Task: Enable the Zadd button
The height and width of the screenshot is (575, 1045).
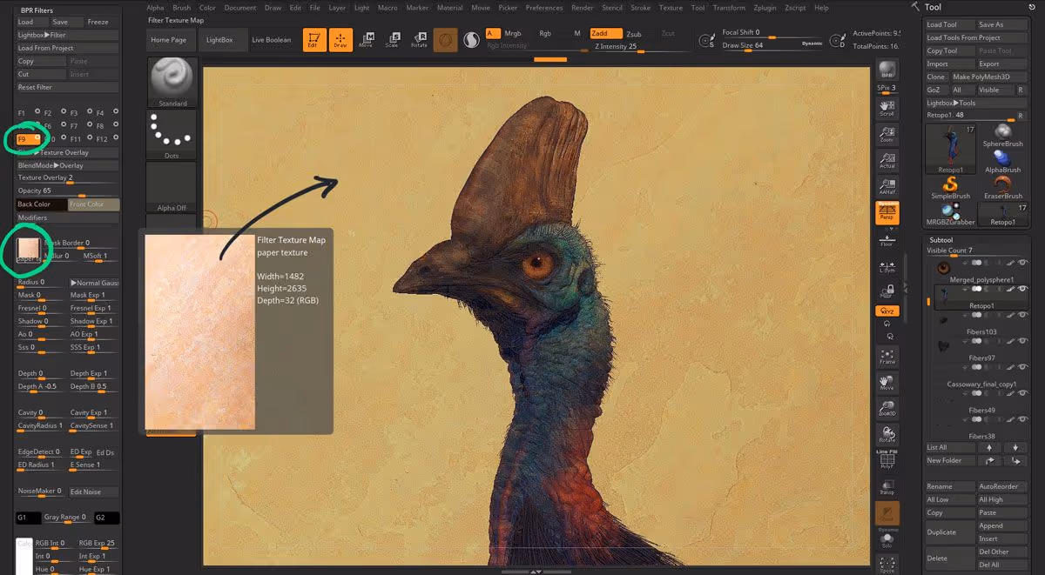Action: tap(604, 34)
